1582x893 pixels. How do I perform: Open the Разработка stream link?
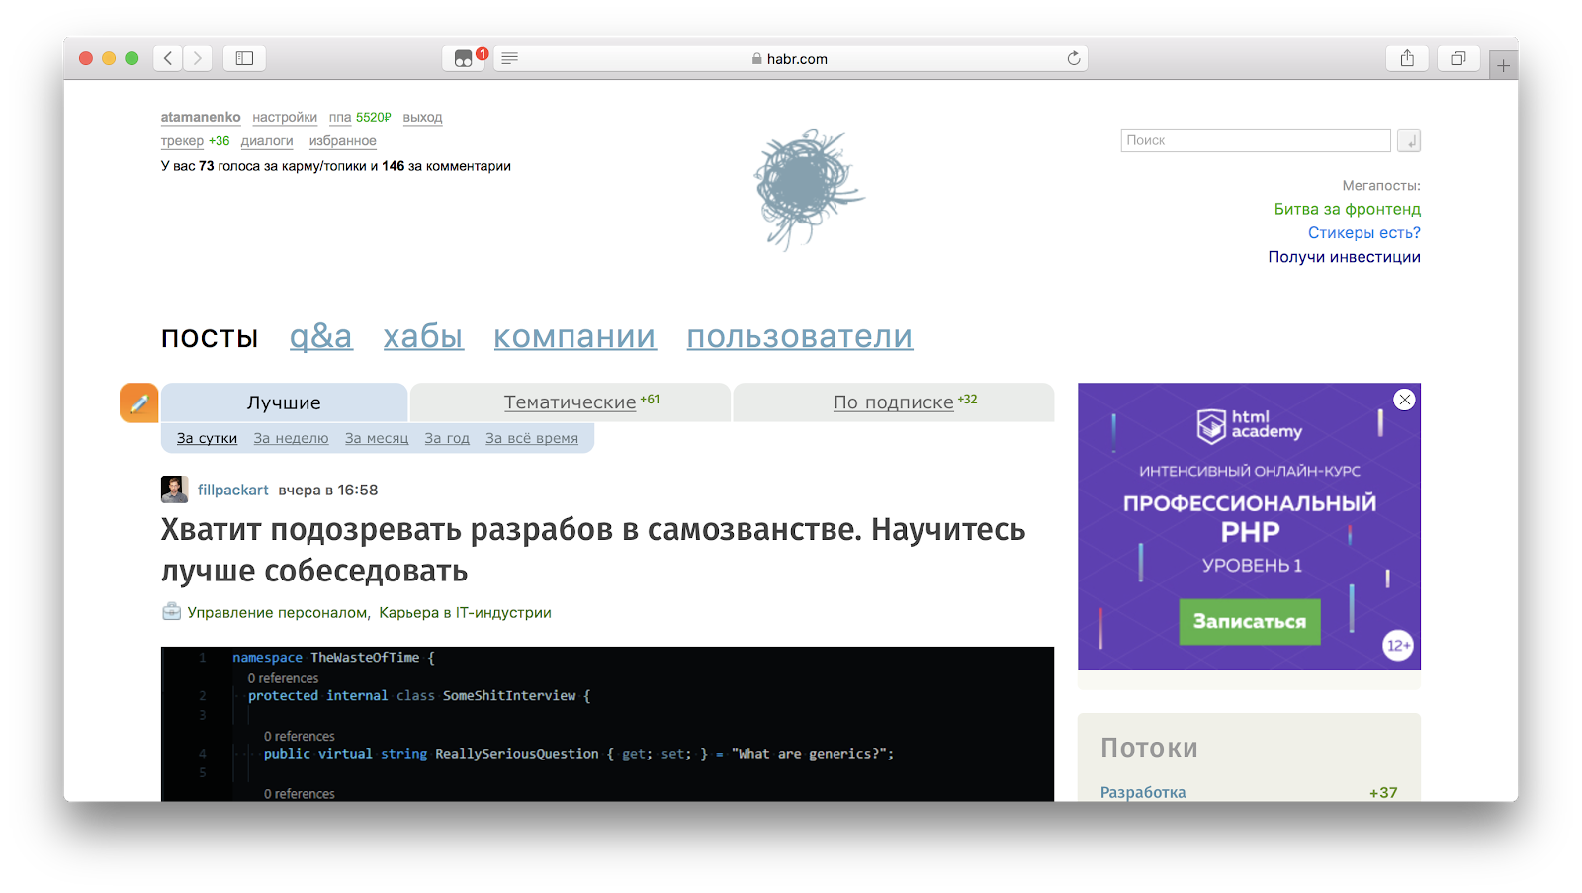point(1143,792)
